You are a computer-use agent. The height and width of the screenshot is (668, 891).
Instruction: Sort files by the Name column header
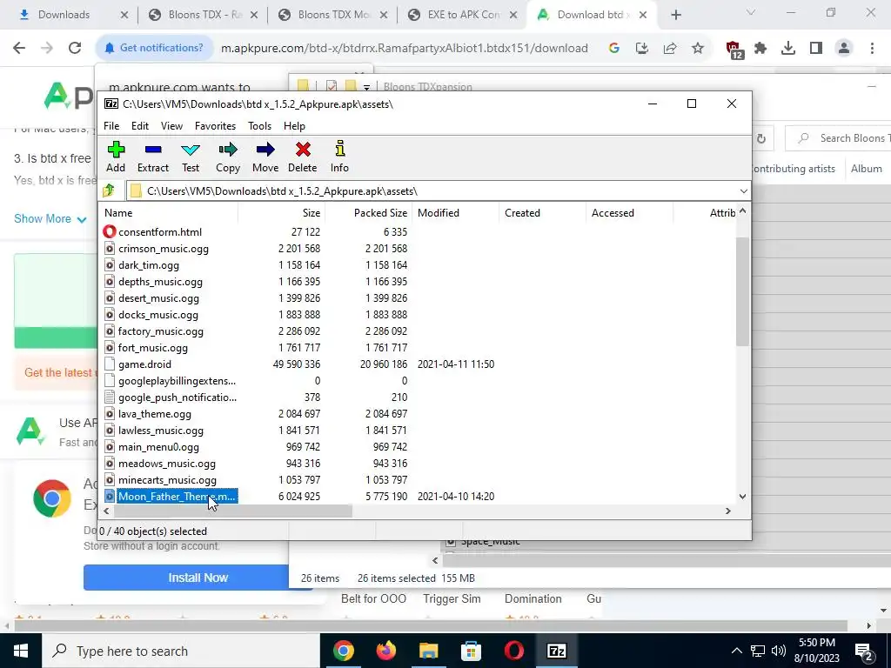click(170, 213)
